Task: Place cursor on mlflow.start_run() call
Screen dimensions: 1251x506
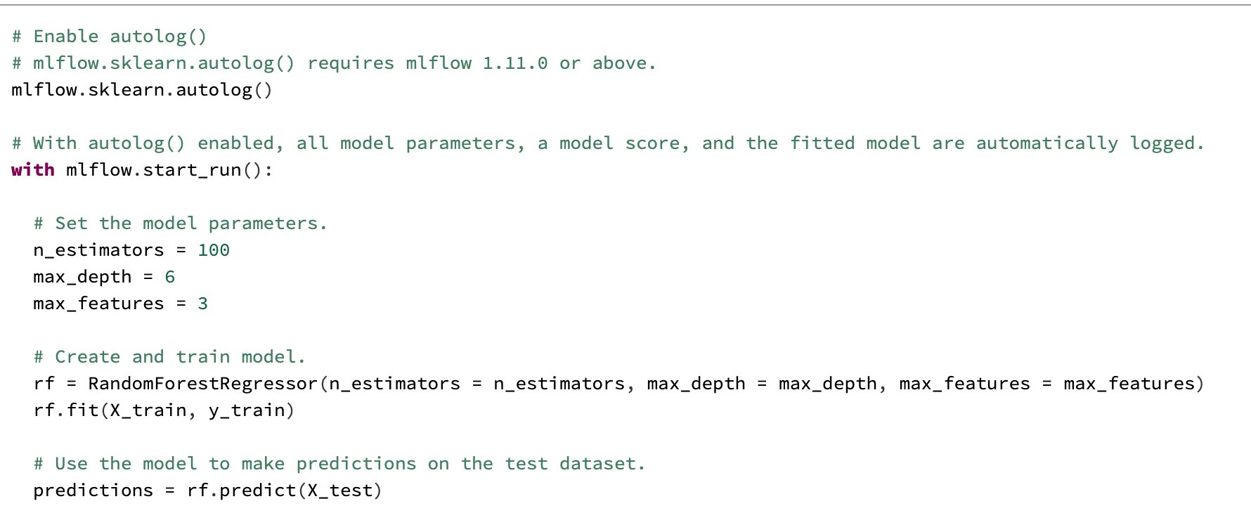Action: pos(169,170)
